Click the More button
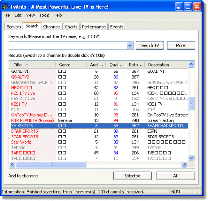The image size is (208, 201). [181, 45]
